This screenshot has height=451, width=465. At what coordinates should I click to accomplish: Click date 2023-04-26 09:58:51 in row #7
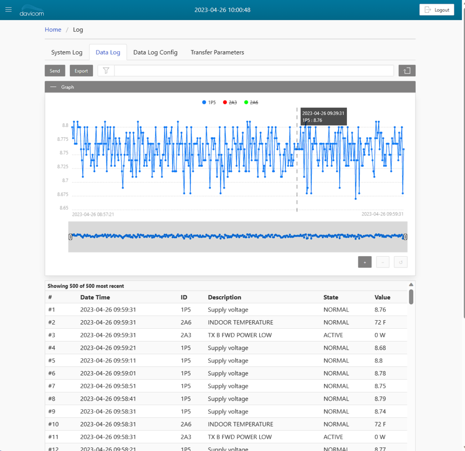coord(108,386)
